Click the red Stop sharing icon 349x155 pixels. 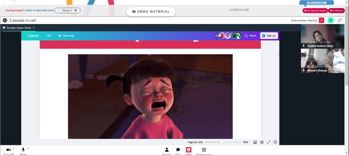[x=188, y=150]
